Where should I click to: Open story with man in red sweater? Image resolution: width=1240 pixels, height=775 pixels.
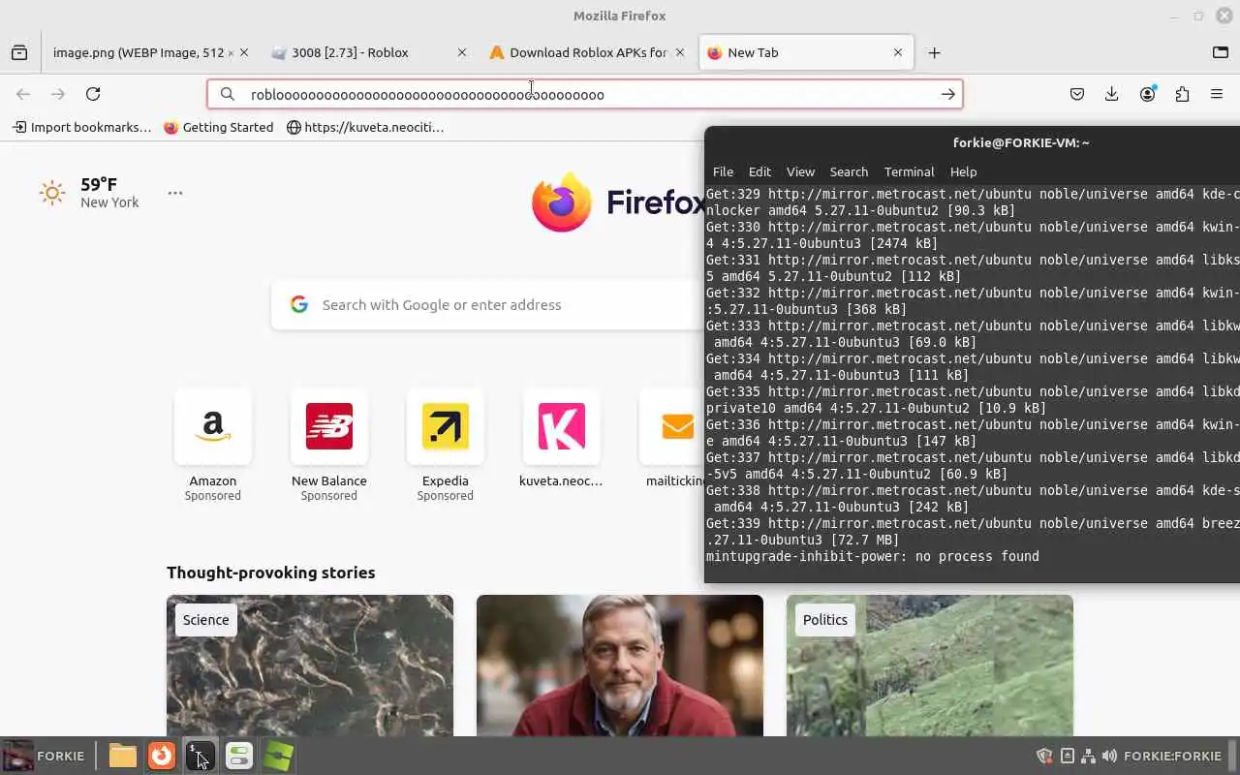click(620, 666)
